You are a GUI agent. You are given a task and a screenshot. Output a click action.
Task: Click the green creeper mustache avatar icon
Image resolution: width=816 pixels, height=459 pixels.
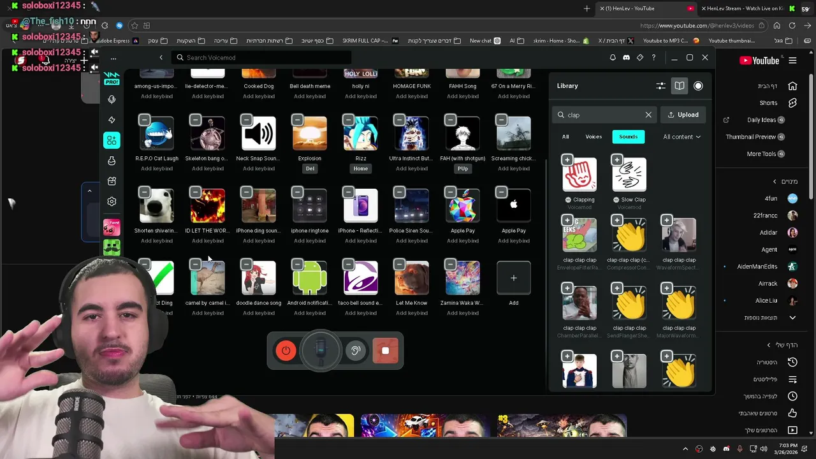click(x=112, y=248)
